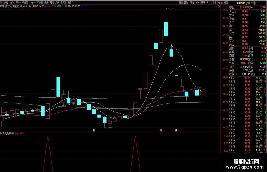The image size is (267, 172).
Task: Click the diamond icon at chart top right
Action: point(216,6)
